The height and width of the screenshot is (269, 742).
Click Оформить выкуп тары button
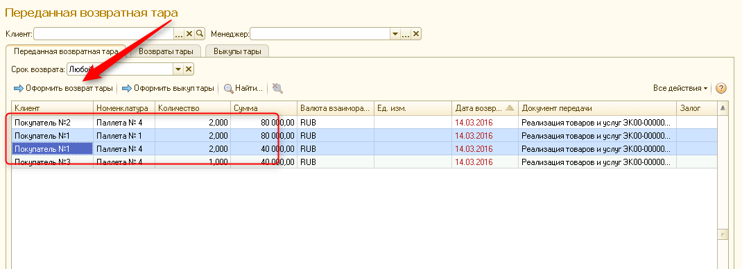click(x=168, y=88)
